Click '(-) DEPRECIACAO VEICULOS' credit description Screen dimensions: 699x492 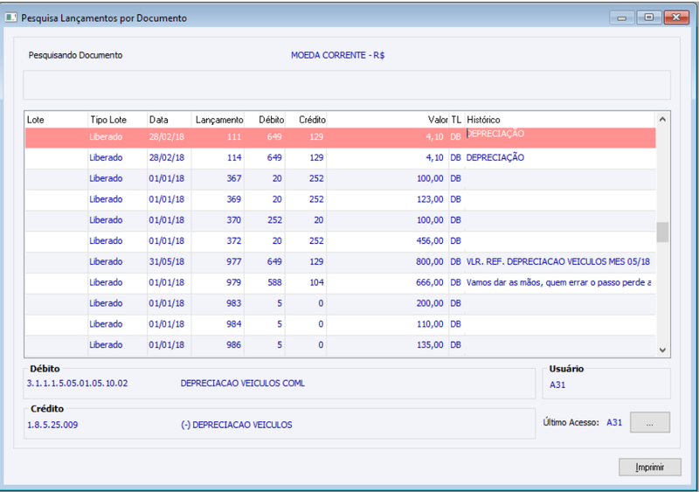coord(236,425)
